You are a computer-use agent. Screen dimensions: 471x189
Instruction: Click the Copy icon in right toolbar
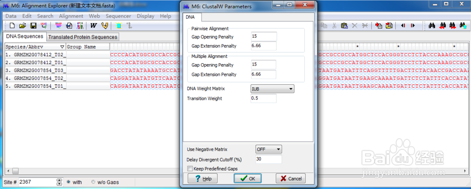pyautogui.click(x=324, y=26)
